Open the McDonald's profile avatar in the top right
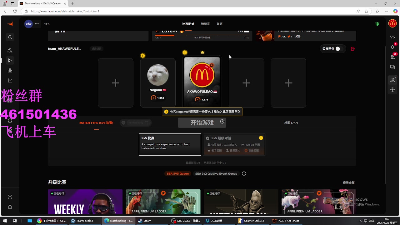This screenshot has width=400, height=225. coord(392,23)
